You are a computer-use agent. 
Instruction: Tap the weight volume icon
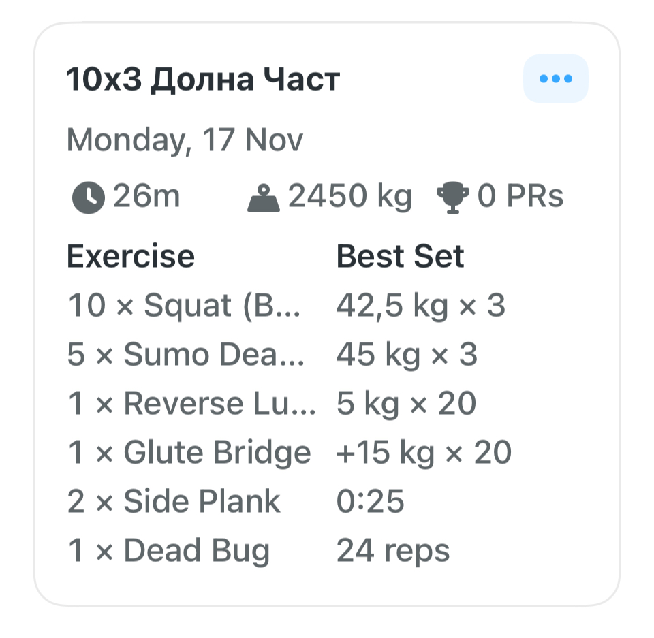pos(263,198)
